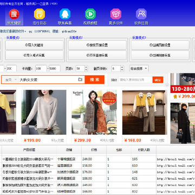This screenshot has width=195, height=195.
Task: Open the purple software registration icon
Action: pyautogui.click(x=141, y=14)
